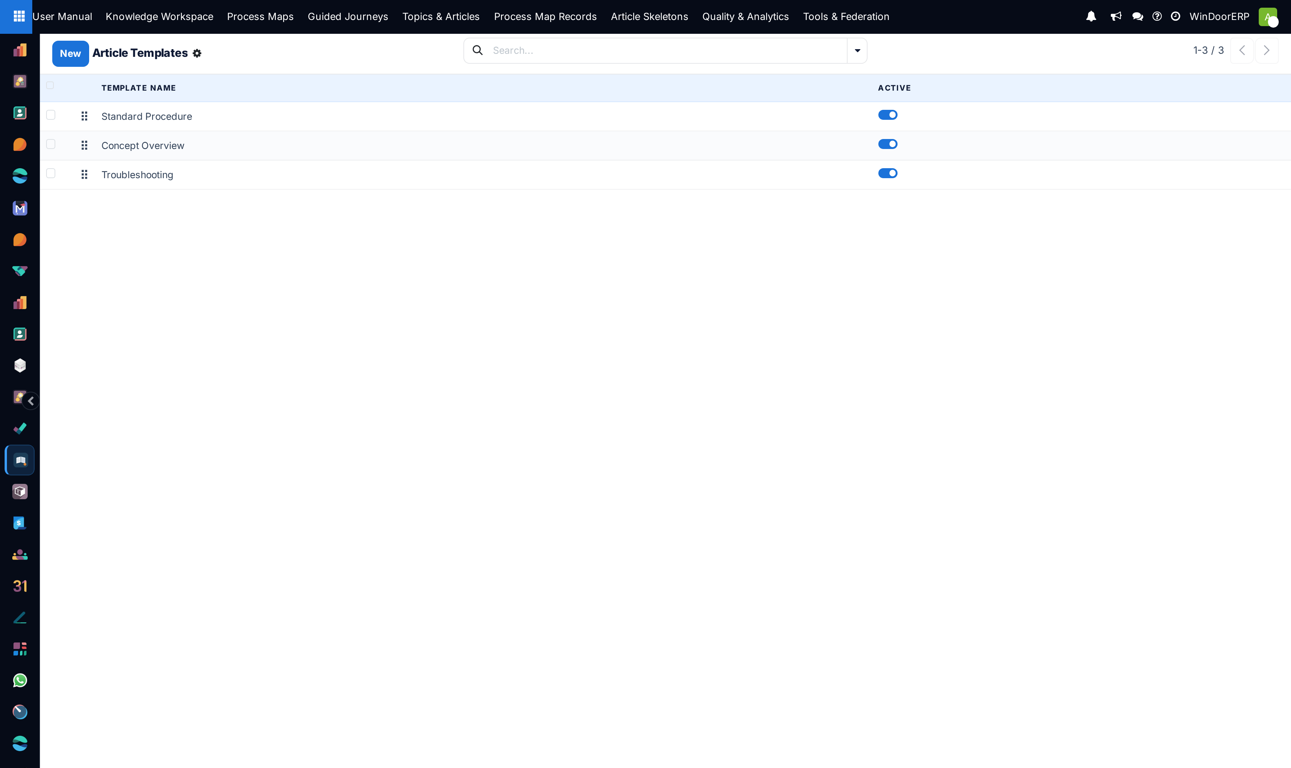Collapse the app sidebar with the chevron
This screenshot has width=1291, height=768.
pos(31,401)
